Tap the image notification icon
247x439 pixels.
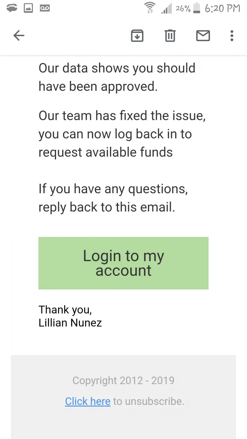click(28, 8)
